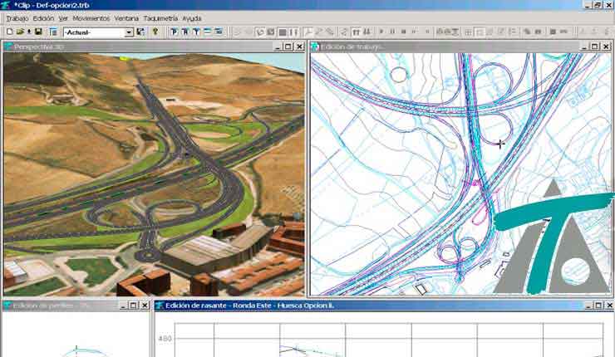Open the Edición menu
The width and height of the screenshot is (615, 357).
coord(43,18)
